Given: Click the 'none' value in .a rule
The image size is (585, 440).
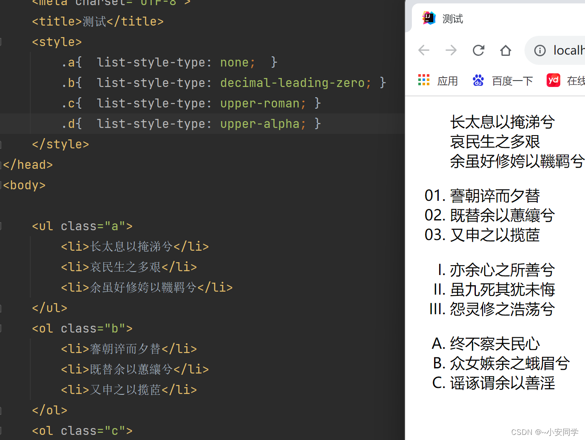Looking at the screenshot, I should (234, 63).
